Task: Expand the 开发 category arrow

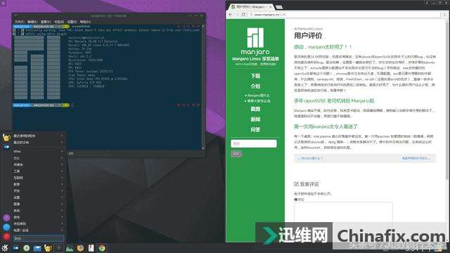Action: 62,190
